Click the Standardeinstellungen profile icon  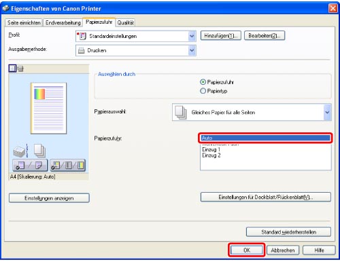tap(82, 36)
